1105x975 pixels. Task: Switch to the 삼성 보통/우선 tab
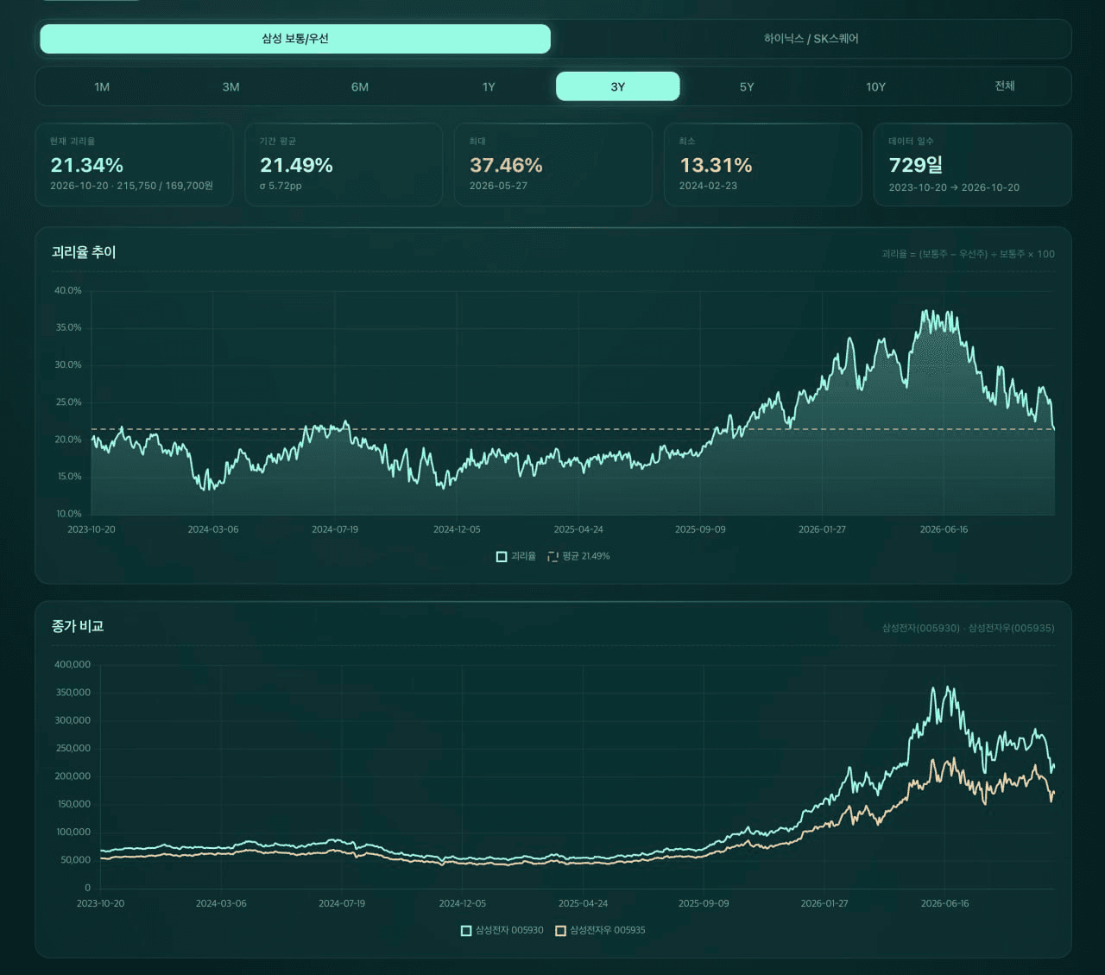[x=295, y=39]
